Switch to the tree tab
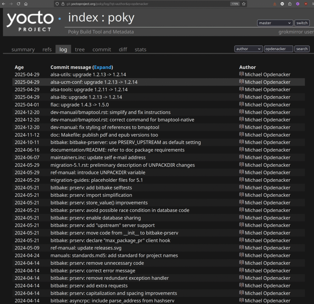Image resolution: width=314 pixels, height=304 pixels. point(80,49)
